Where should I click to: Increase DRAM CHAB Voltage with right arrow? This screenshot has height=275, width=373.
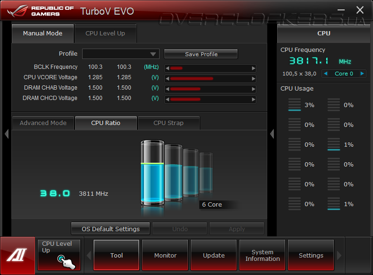coord(254,89)
